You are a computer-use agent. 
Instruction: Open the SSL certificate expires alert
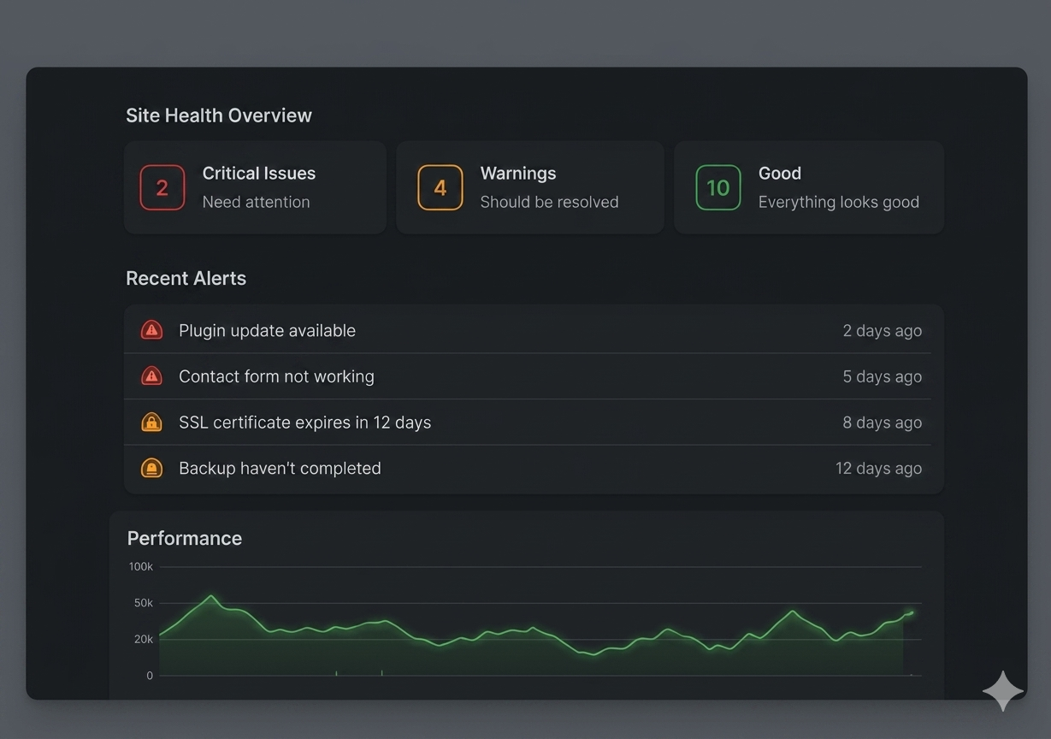pos(534,422)
